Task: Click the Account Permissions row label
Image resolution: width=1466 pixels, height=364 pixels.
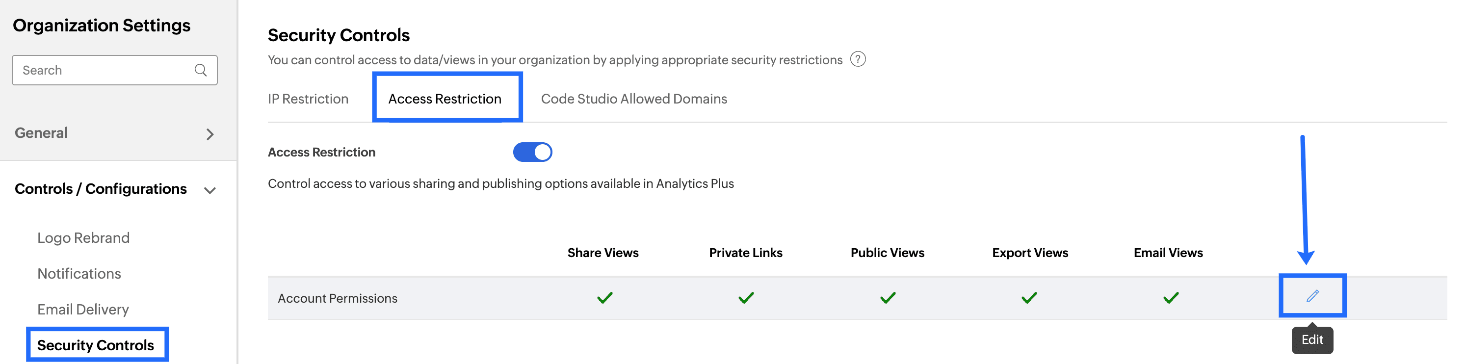Action: coord(338,298)
